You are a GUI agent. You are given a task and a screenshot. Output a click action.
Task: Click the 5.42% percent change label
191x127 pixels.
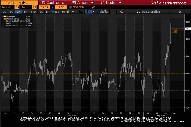tap(175, 32)
